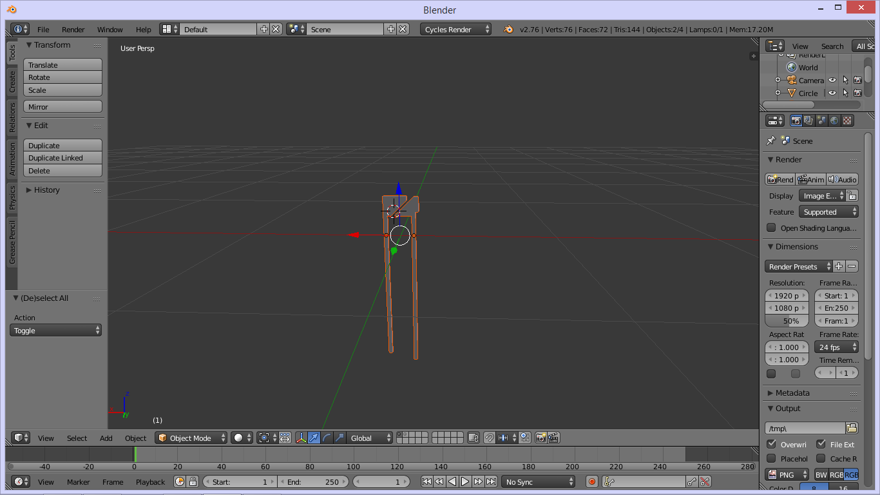Open the Render Presets dropdown
Screen dimensions: 880x495
point(799,266)
